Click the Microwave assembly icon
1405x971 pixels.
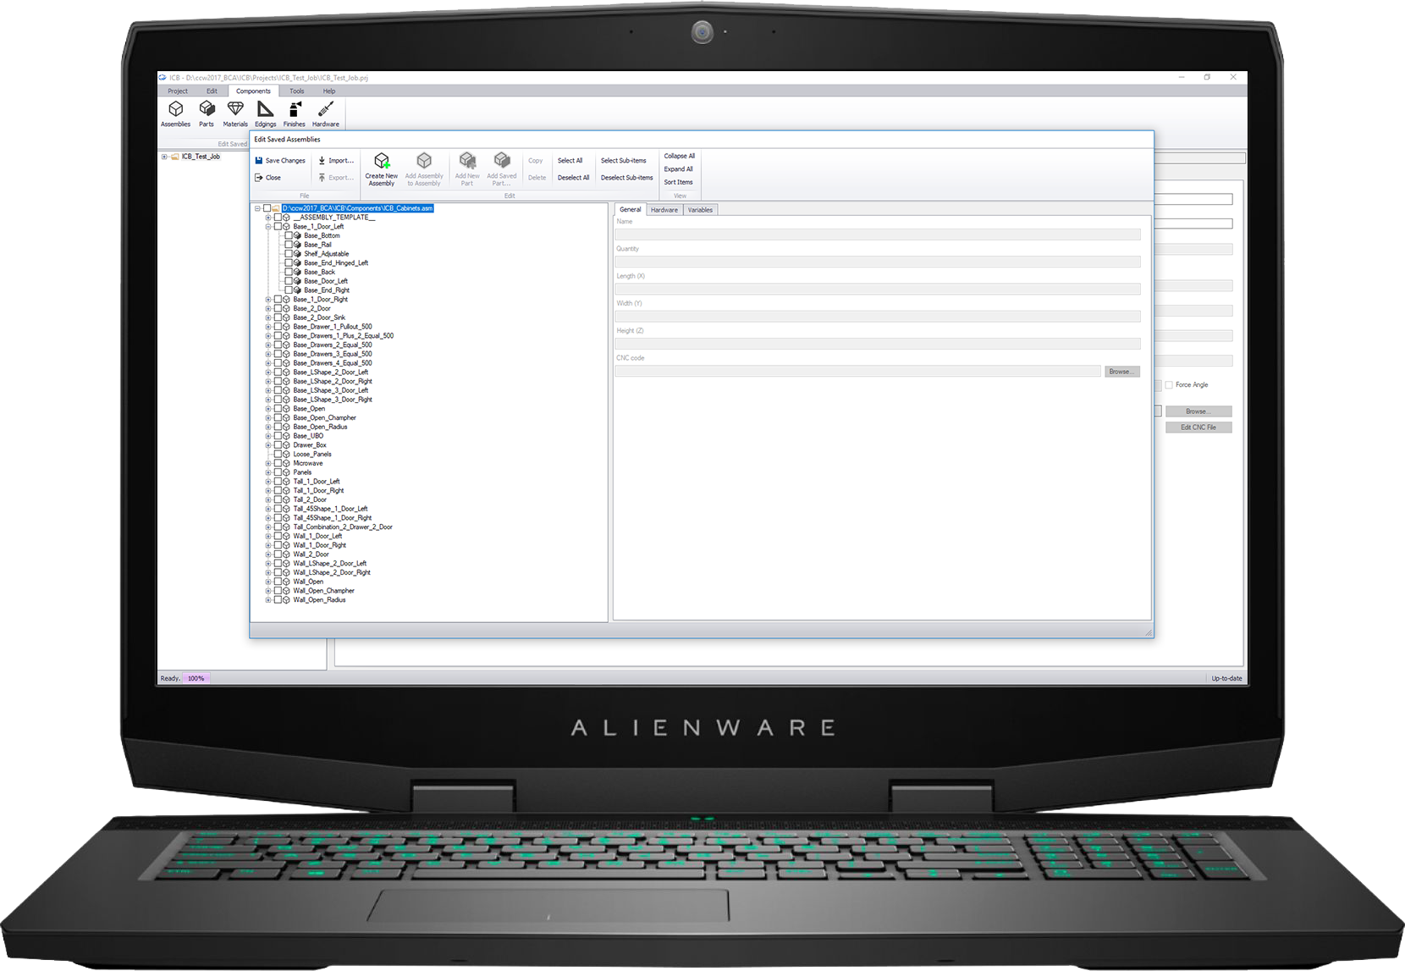(287, 463)
